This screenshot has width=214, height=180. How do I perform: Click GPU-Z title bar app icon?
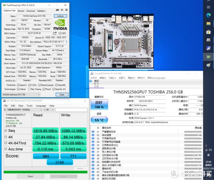[x=4, y=5]
